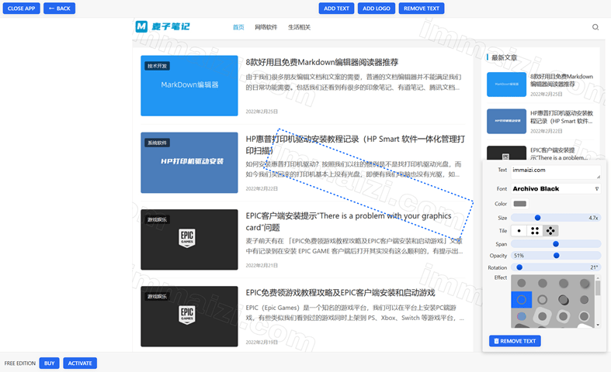Click the FREE EDITION label
This screenshot has height=372, width=611.
(20, 363)
